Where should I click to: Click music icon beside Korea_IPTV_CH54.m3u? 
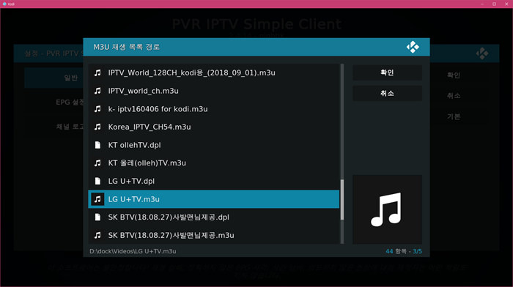pos(97,127)
